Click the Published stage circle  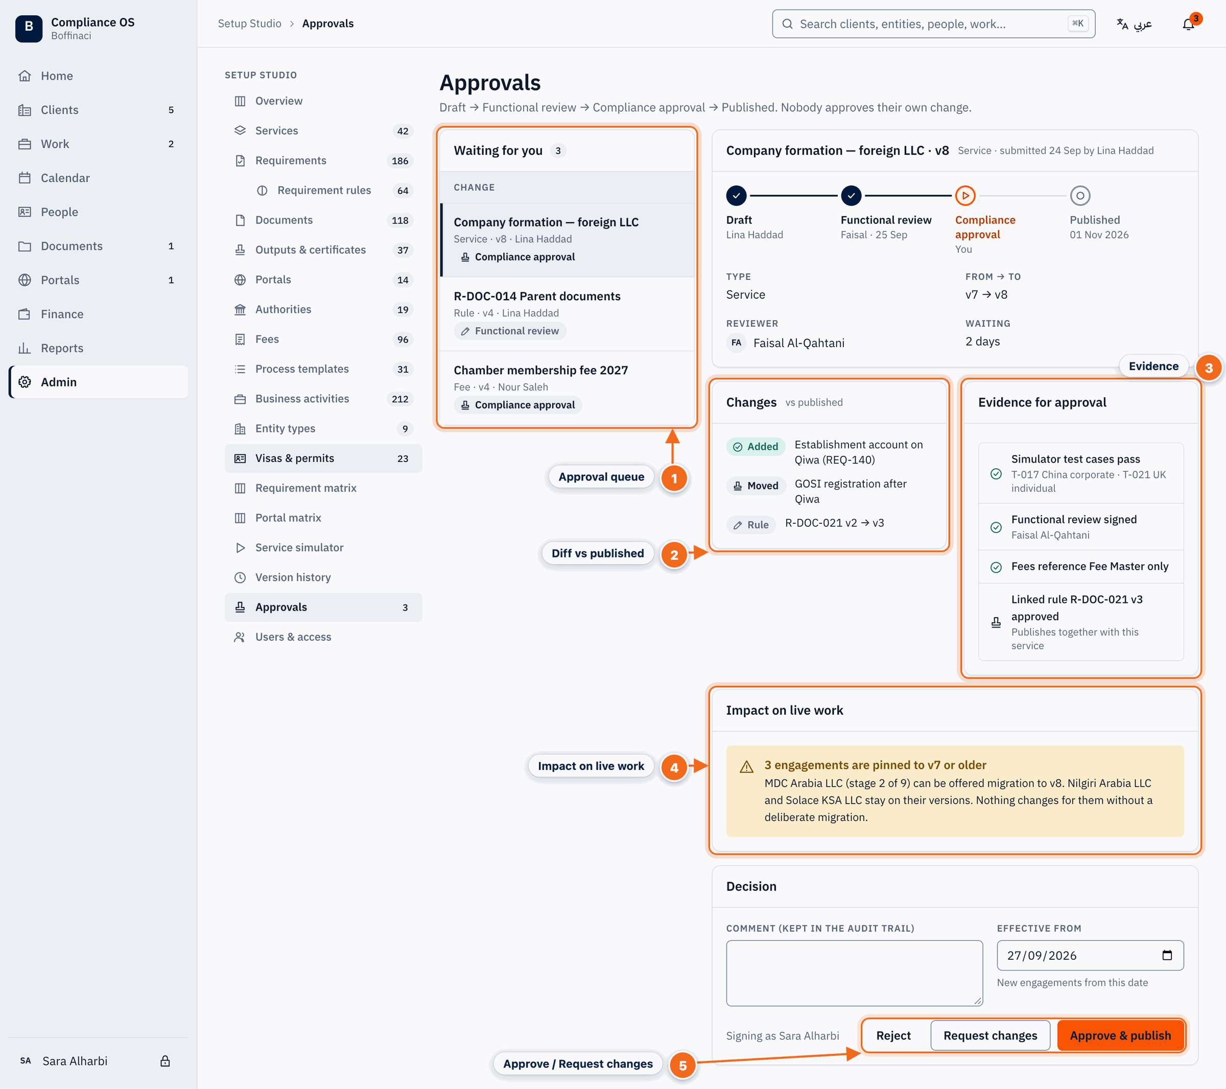tap(1080, 196)
